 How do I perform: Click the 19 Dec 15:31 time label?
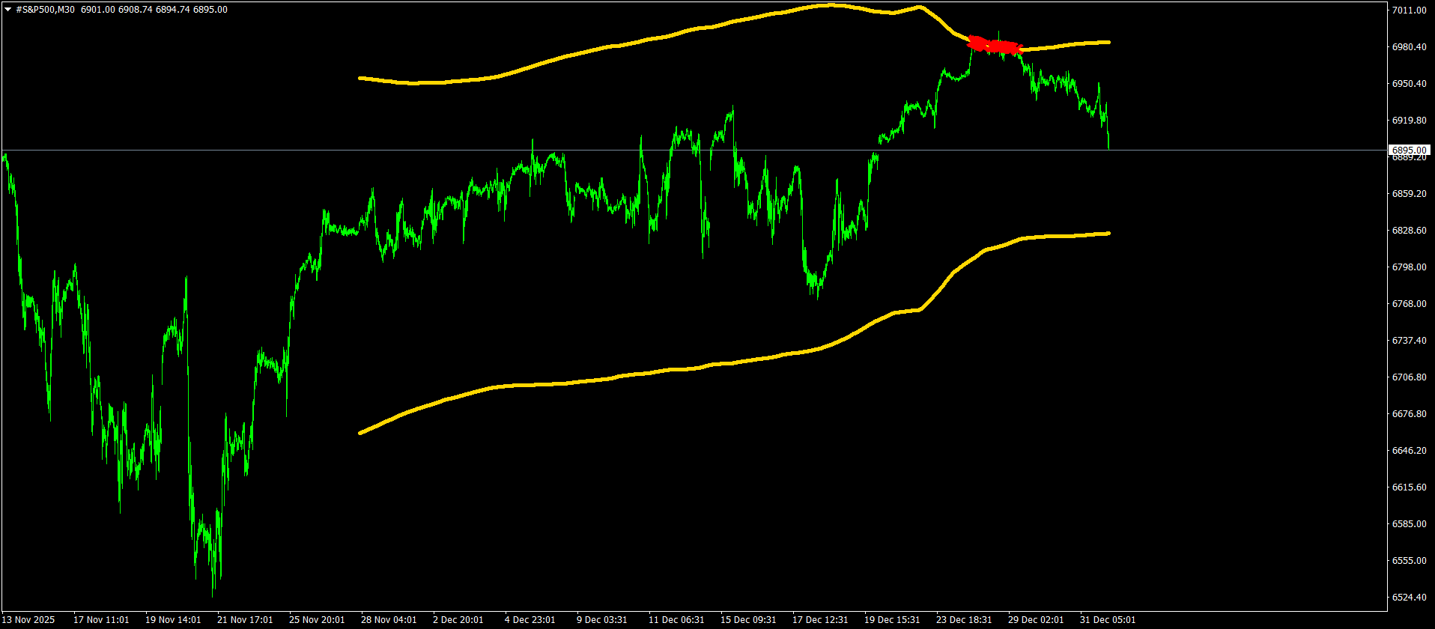click(892, 620)
